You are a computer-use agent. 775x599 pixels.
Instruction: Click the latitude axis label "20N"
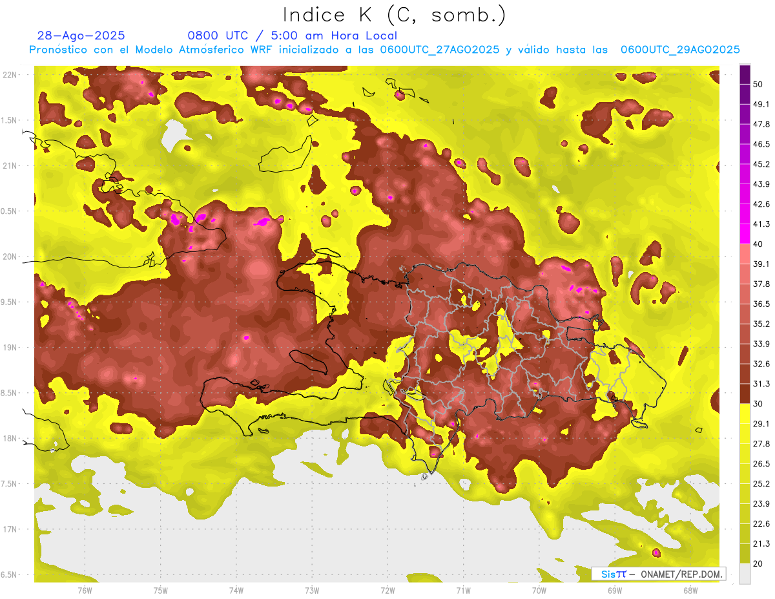pos(9,257)
